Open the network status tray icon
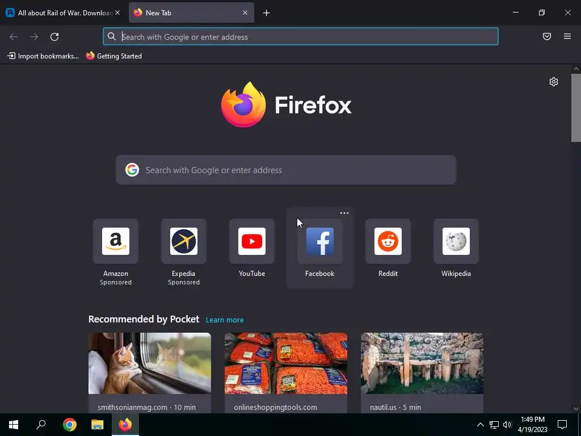This screenshot has height=436, width=581. pyautogui.click(x=494, y=425)
